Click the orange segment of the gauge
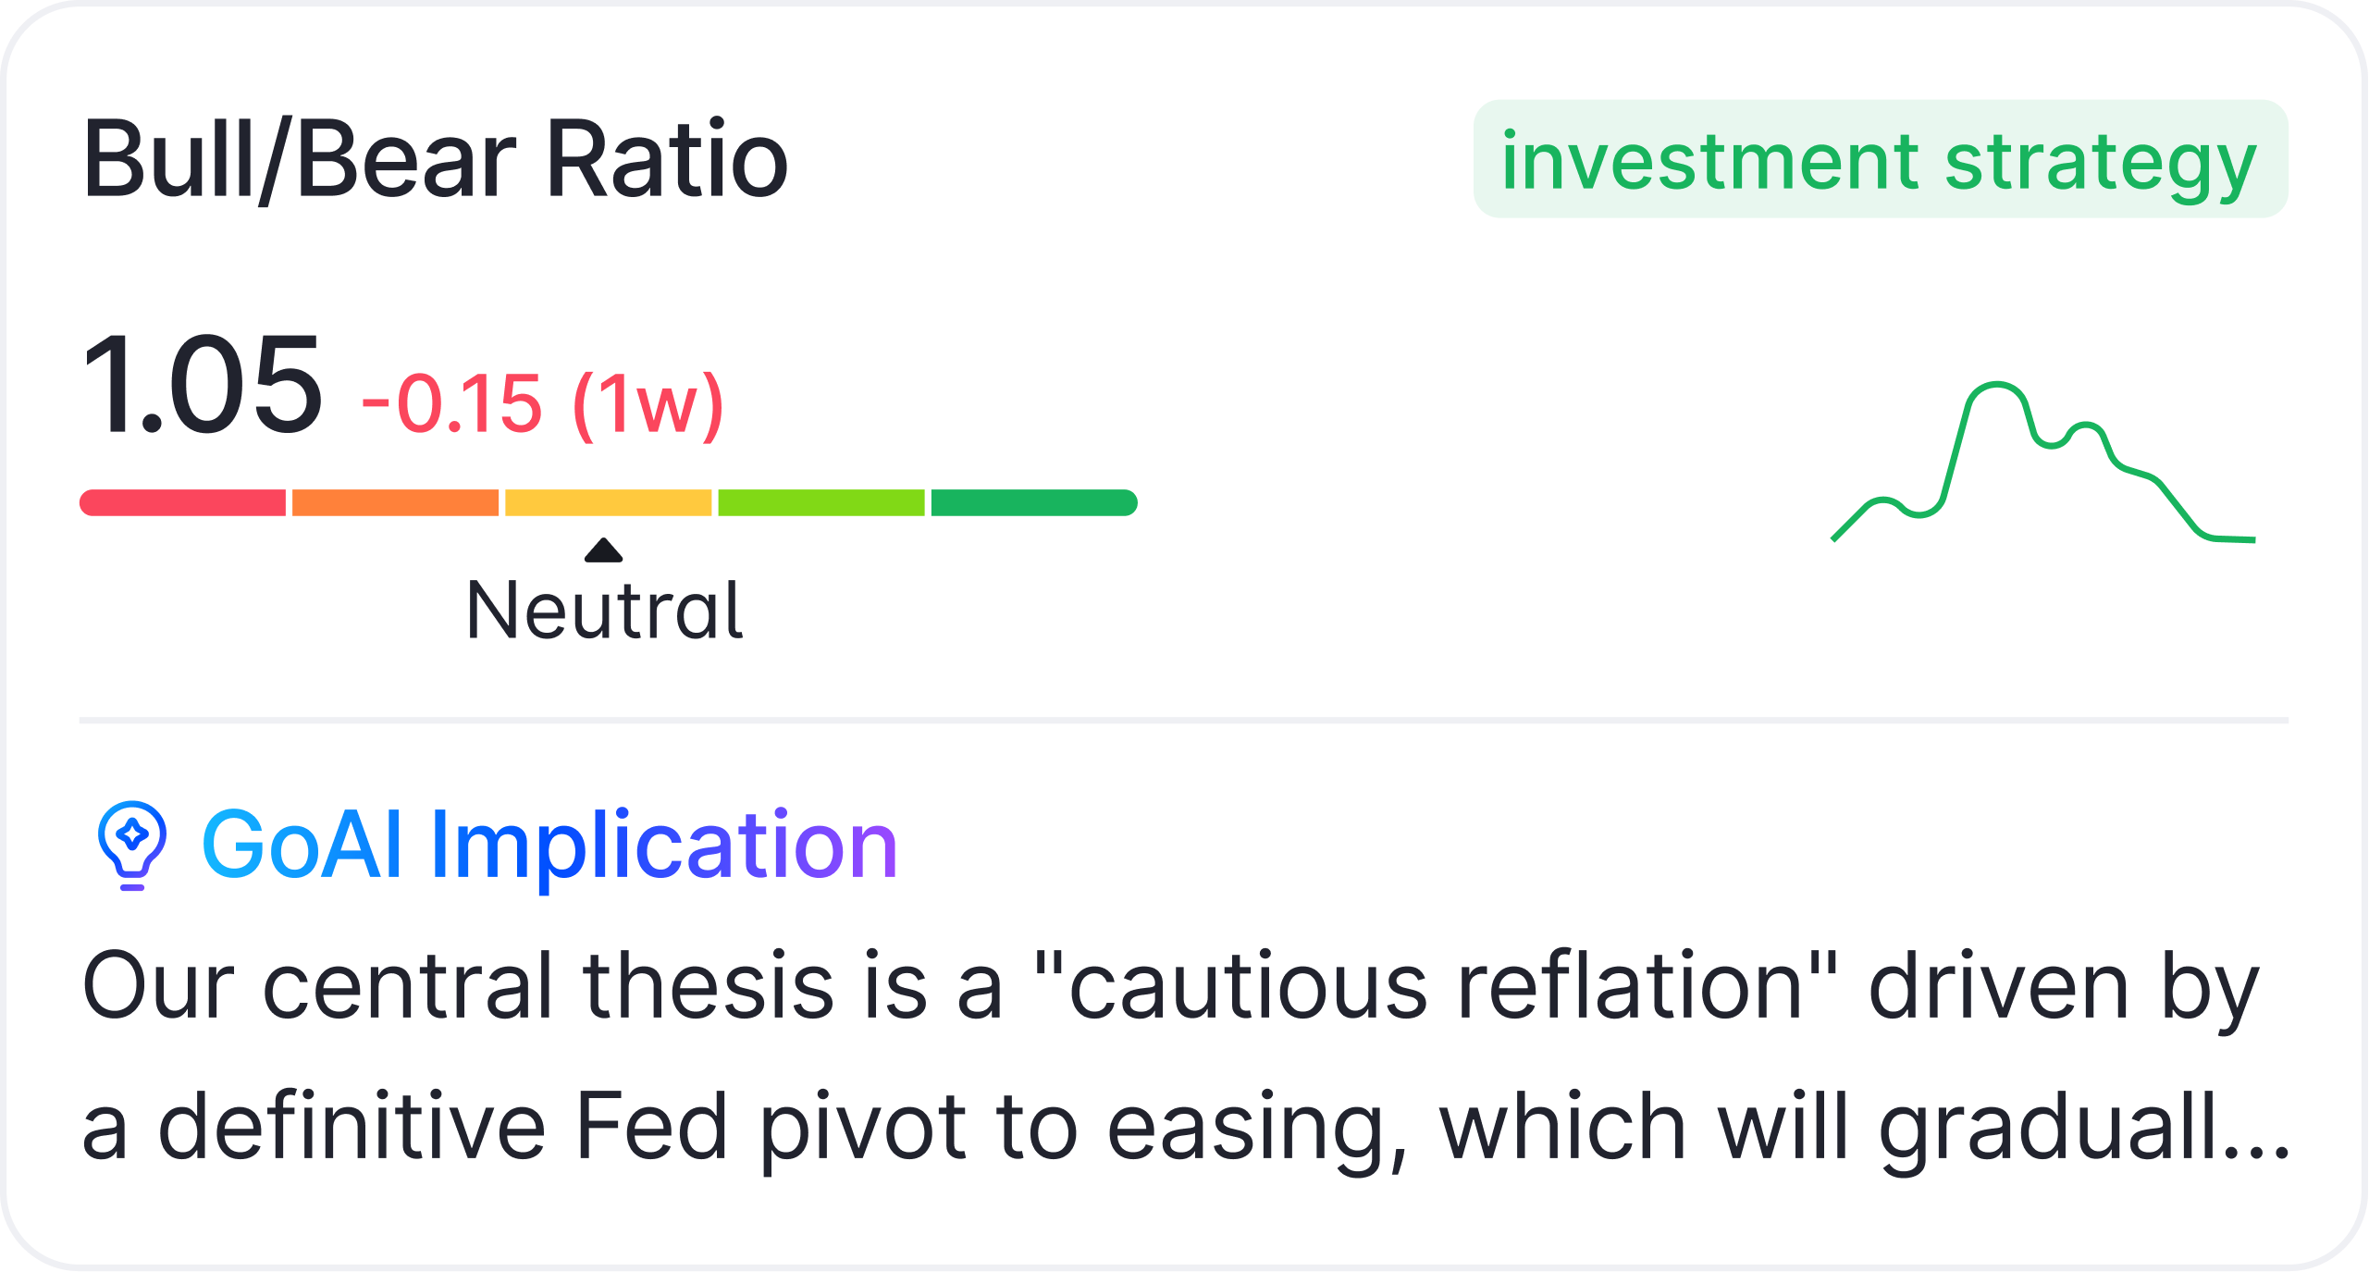The width and height of the screenshot is (2369, 1272). (x=396, y=502)
